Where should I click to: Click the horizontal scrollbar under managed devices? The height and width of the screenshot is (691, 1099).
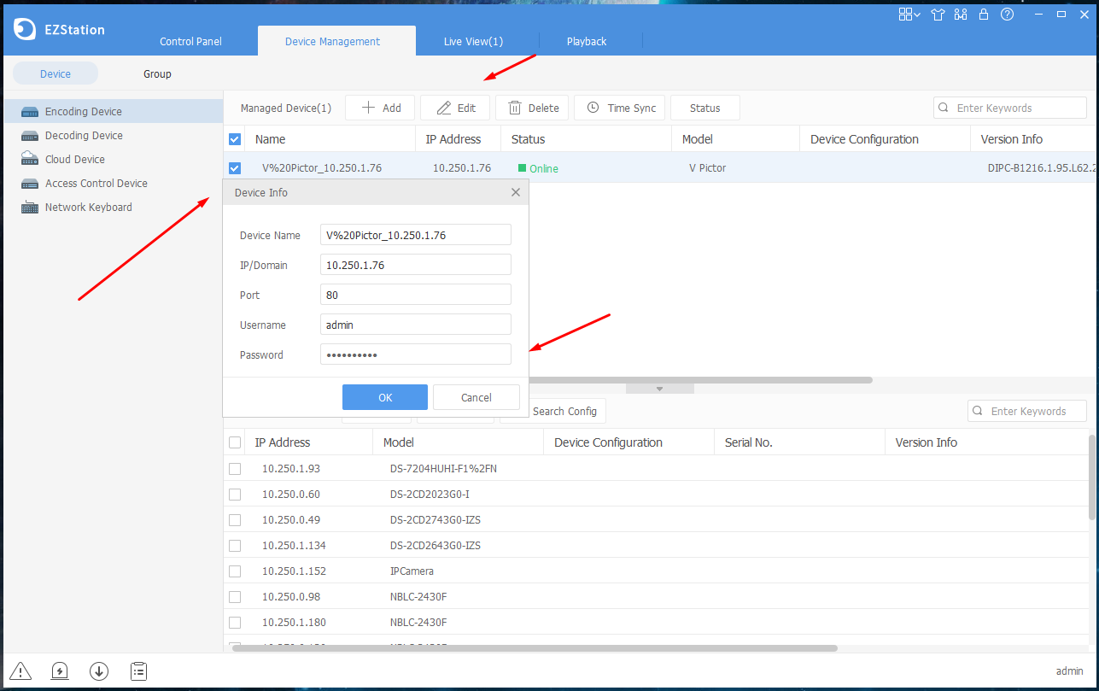tap(700, 380)
